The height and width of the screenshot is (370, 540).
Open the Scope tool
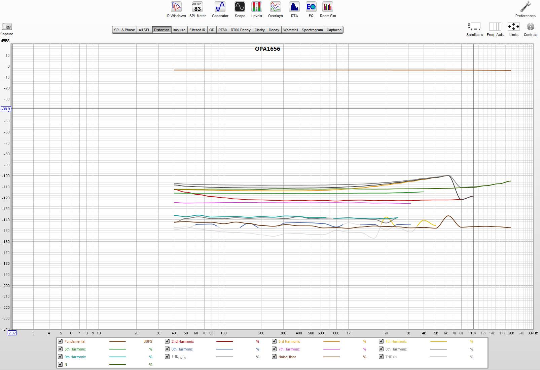point(240,9)
